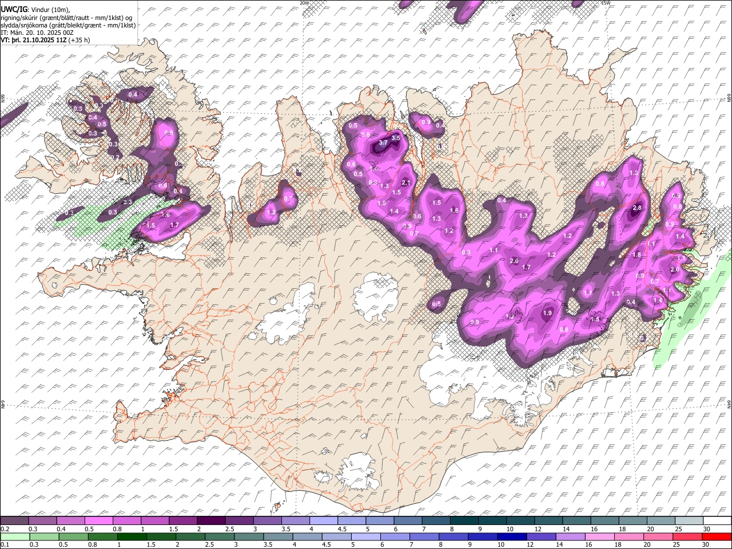Click the "20W" longitude label at top
This screenshot has height=549, width=732.
point(304,3)
